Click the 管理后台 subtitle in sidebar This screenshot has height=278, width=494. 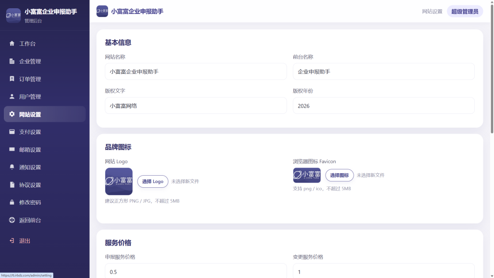click(x=33, y=21)
